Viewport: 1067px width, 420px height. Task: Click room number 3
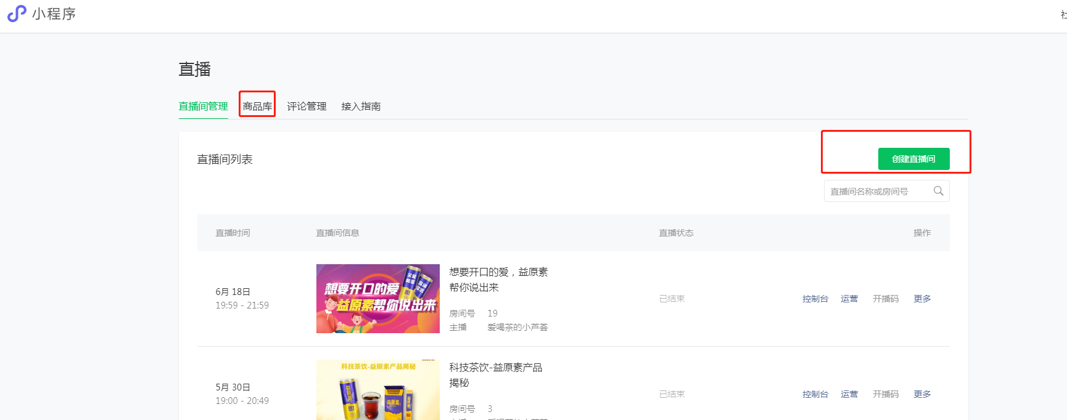490,409
